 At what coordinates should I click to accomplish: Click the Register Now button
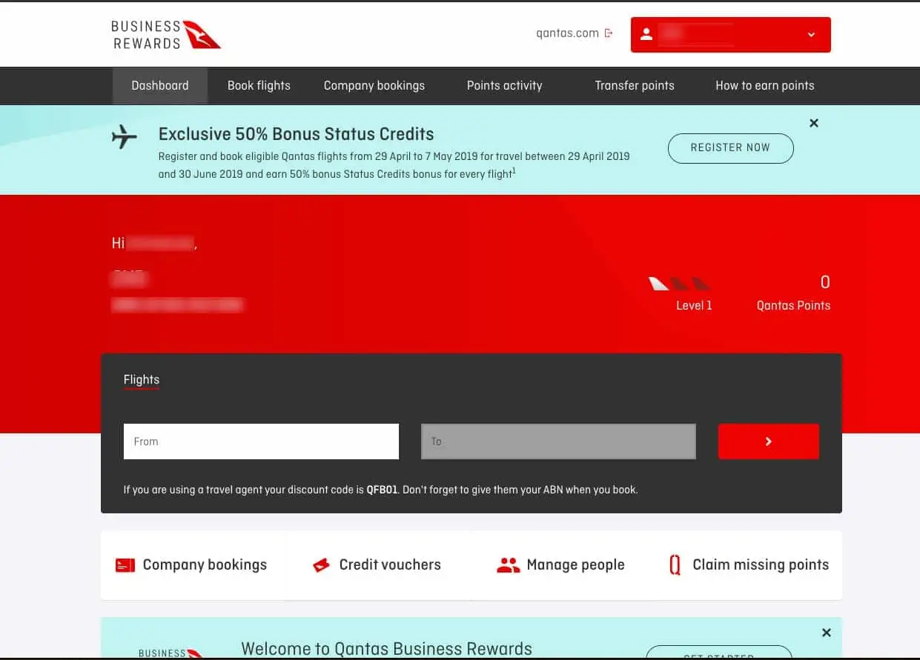730,148
